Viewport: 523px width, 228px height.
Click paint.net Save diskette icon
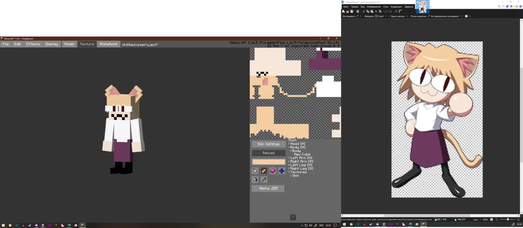pyautogui.click(x=352, y=11)
